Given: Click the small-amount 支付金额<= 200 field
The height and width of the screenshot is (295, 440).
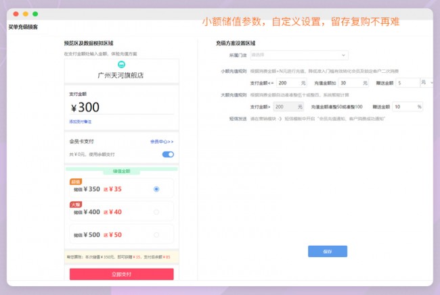Looking at the screenshot, I should 288,82.
